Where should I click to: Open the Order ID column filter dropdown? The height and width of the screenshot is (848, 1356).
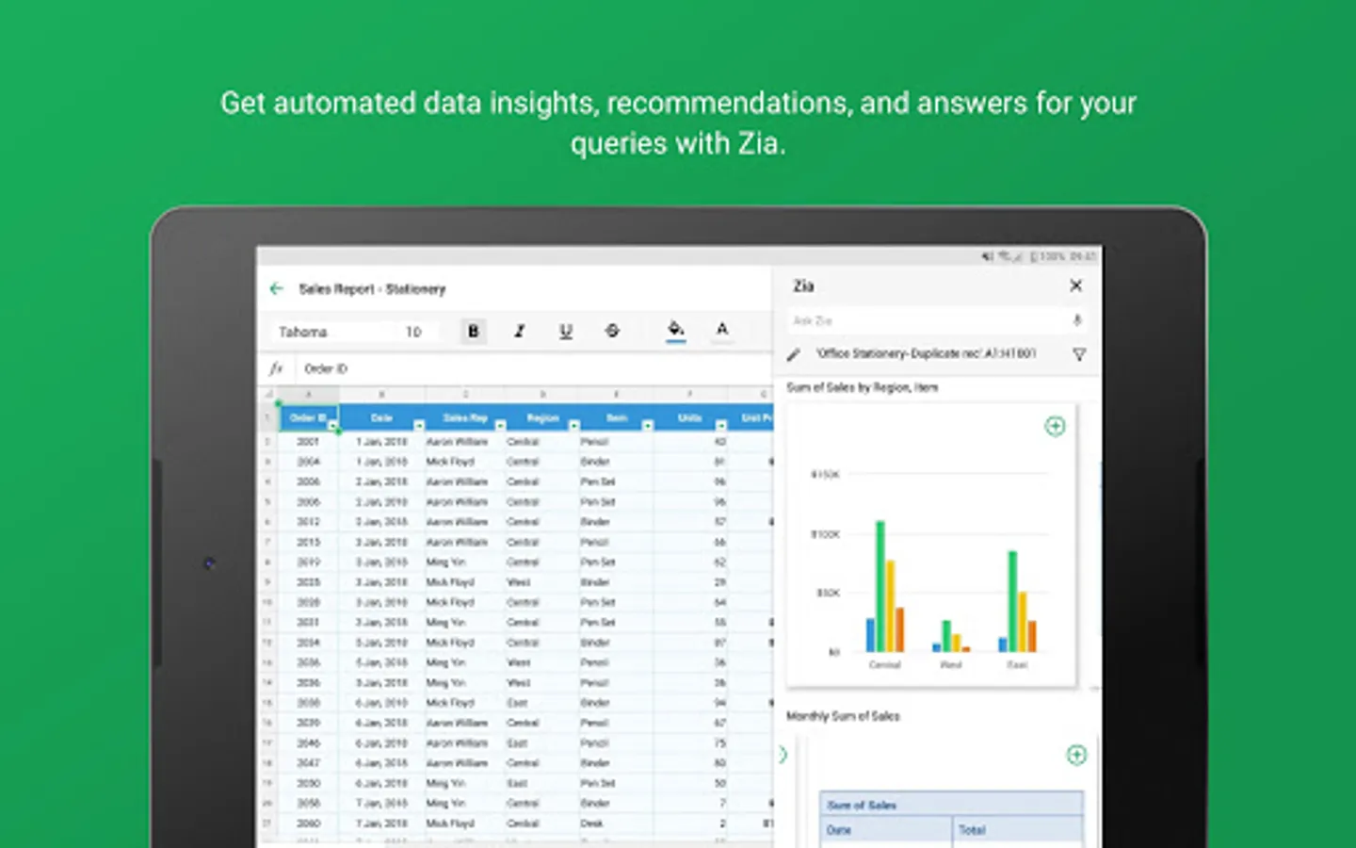(332, 426)
